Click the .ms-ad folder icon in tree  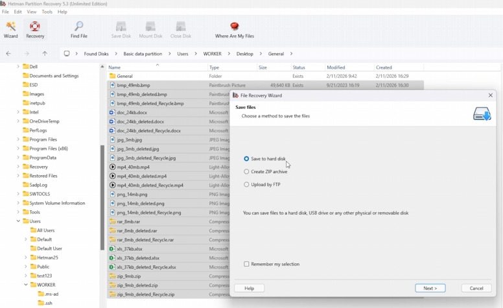coord(41,294)
